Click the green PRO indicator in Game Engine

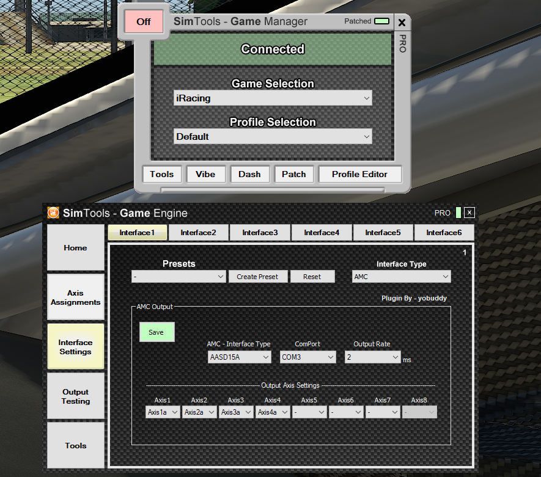click(458, 213)
